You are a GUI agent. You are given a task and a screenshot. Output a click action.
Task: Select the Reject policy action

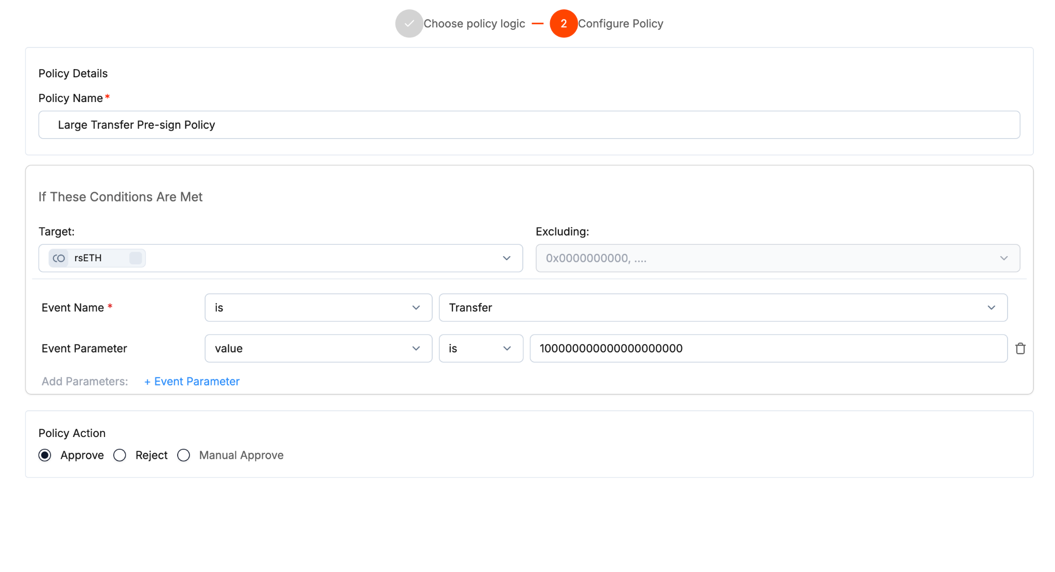[x=120, y=455]
